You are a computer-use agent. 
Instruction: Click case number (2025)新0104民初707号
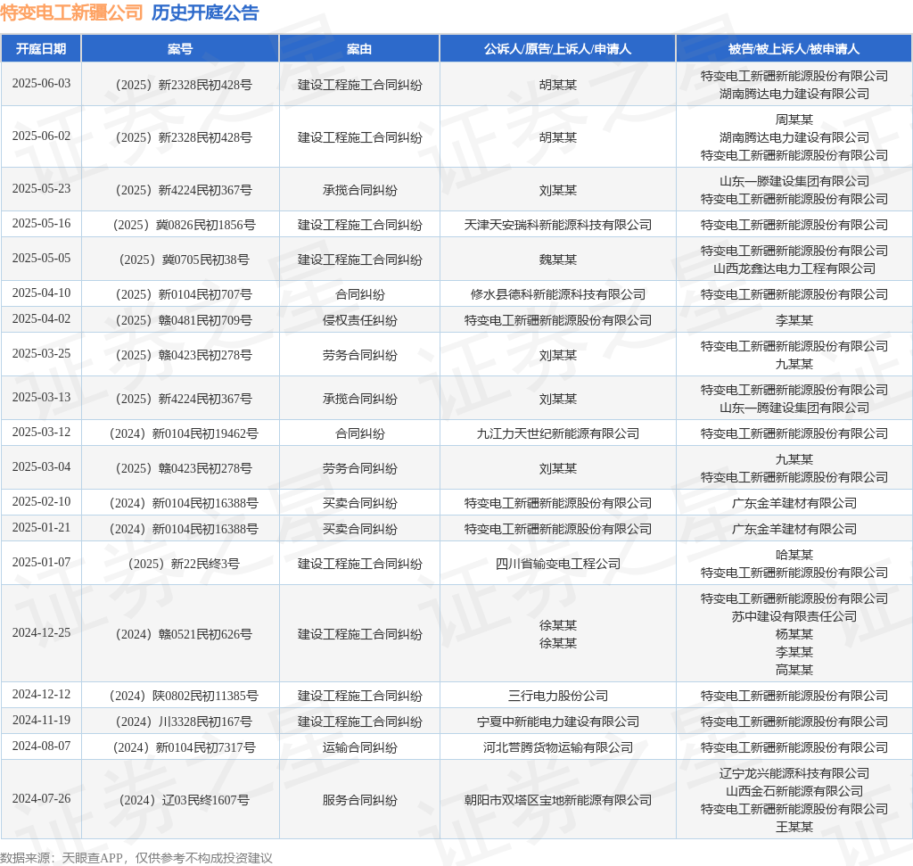184,294
